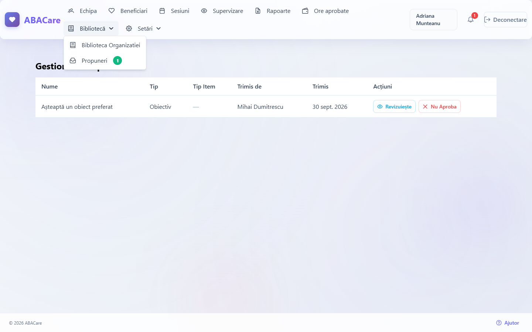Click the Deconectare logout arrow icon
This screenshot has height=332, width=532.
click(487, 20)
